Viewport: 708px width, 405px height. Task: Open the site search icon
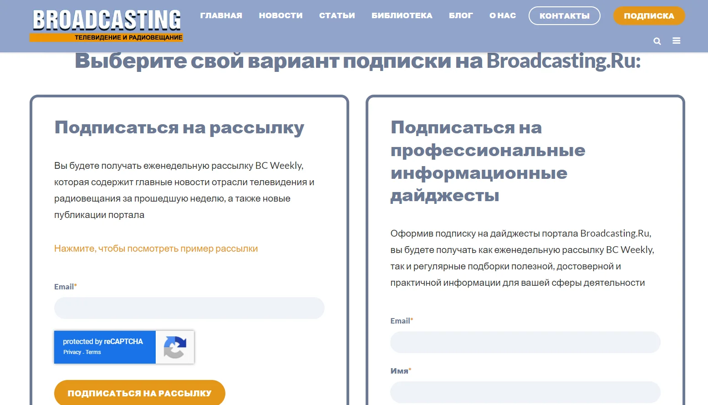coord(657,41)
